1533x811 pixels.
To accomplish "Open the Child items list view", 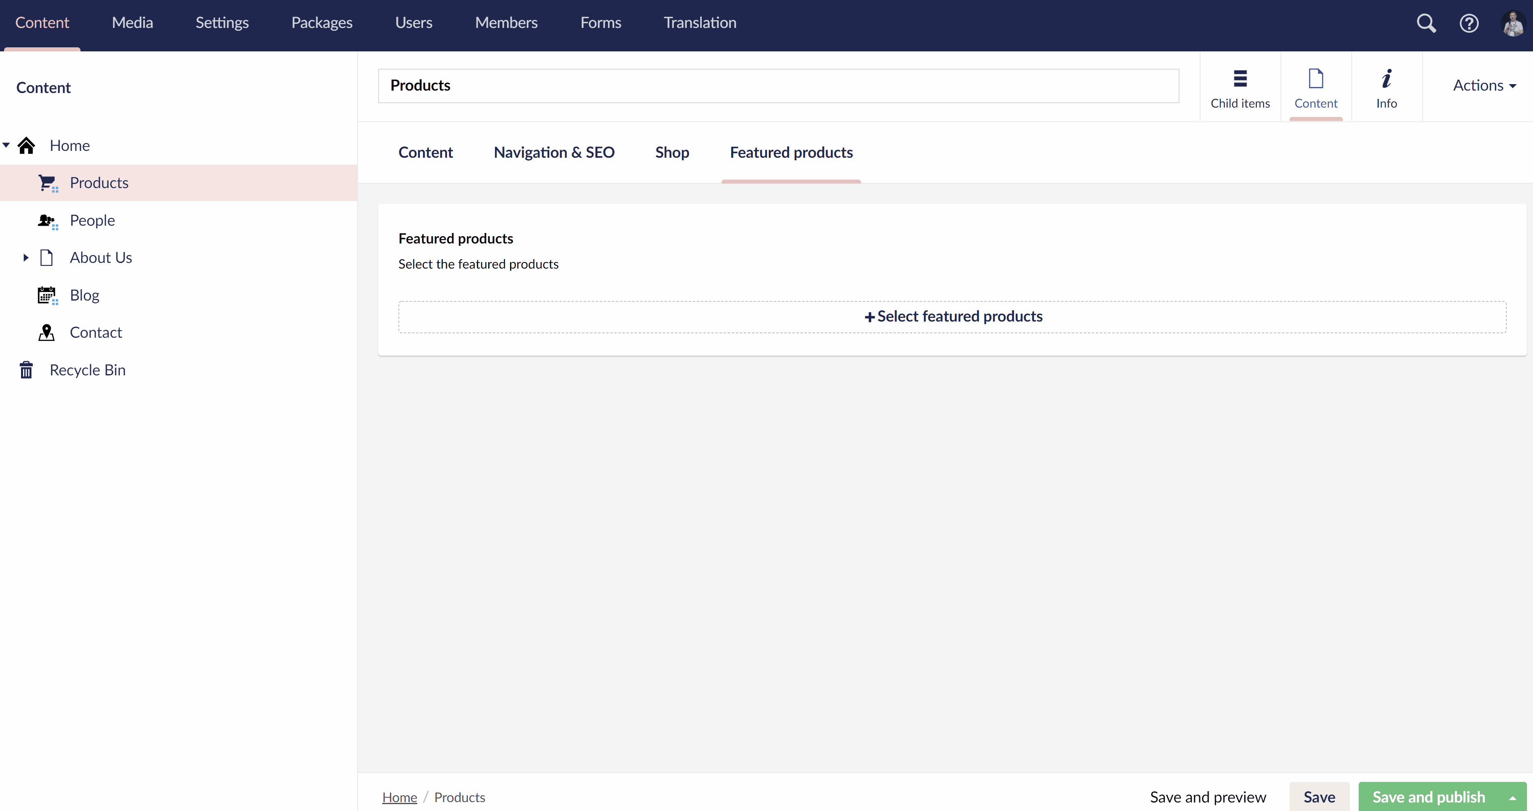I will tap(1240, 87).
